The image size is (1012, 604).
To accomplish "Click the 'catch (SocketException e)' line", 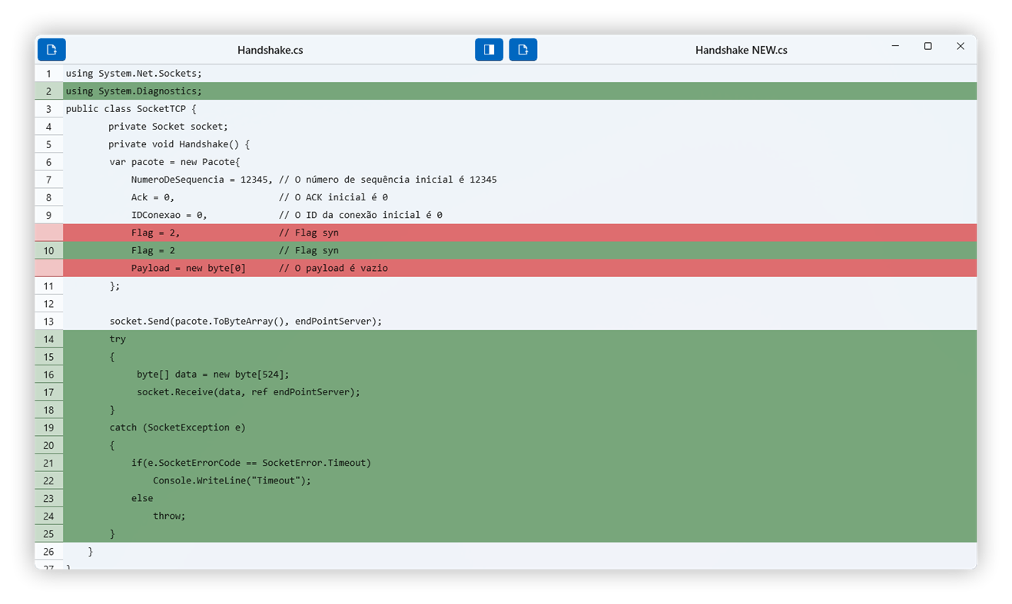I will click(178, 427).
